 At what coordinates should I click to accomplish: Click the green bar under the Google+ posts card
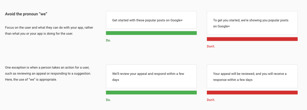click(x=151, y=33)
